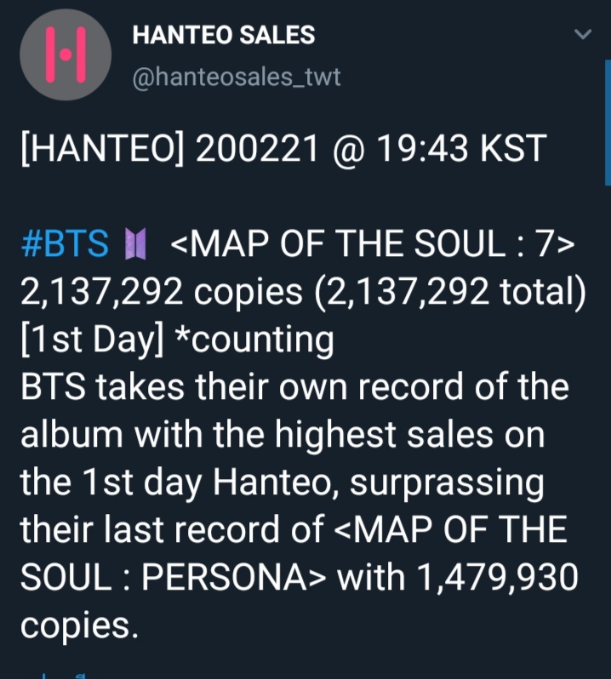
Task: Tap the [1st Day] *counting line
Action: 177,340
